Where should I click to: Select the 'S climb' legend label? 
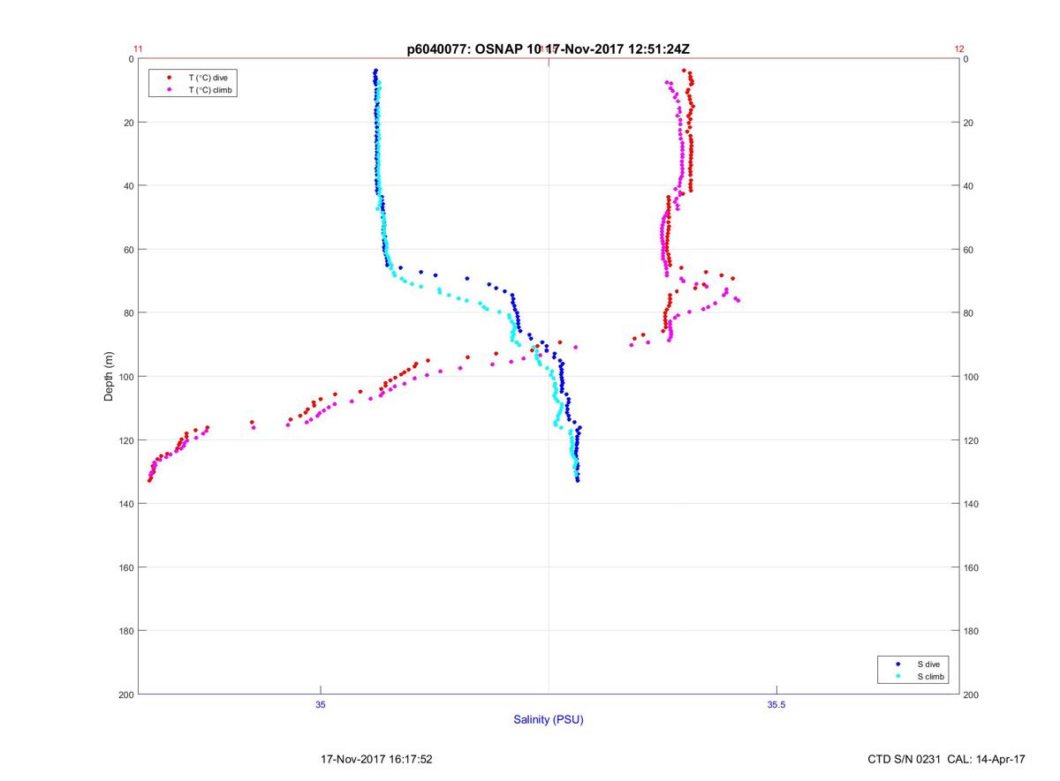931,676
